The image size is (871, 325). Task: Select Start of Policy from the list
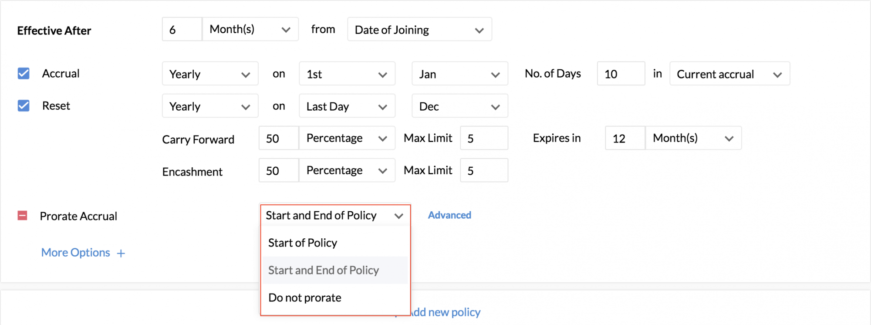[303, 243]
